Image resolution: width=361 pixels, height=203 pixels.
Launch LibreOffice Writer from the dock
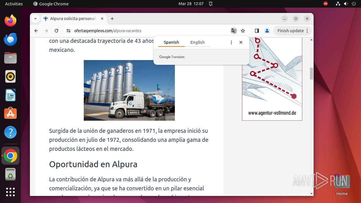(10, 95)
